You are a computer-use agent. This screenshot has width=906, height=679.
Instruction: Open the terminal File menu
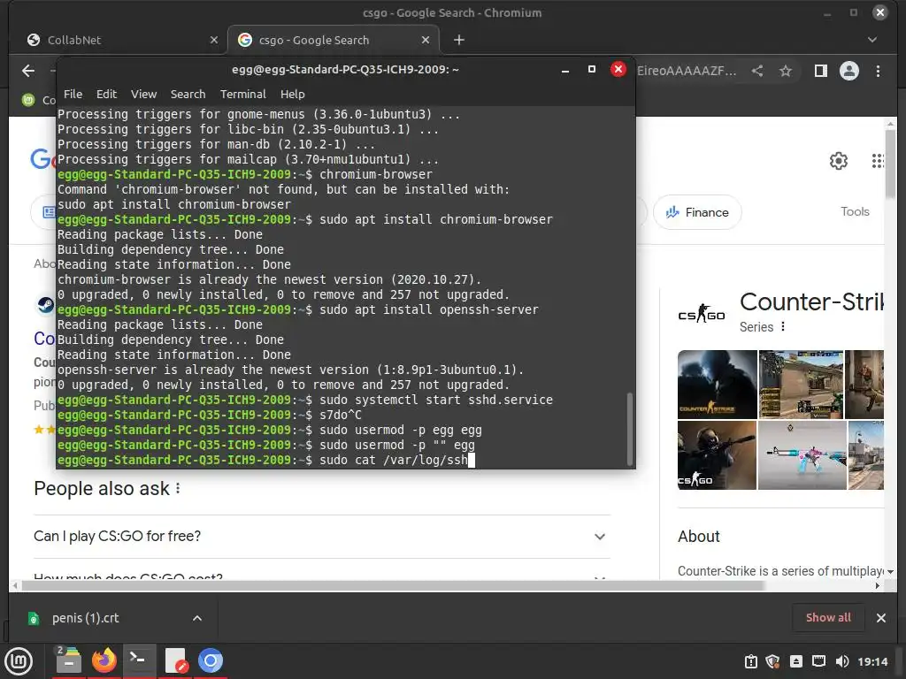click(x=73, y=94)
